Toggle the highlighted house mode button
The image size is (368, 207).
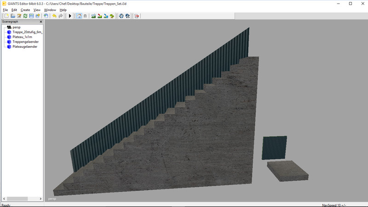pyautogui.click(x=79, y=16)
